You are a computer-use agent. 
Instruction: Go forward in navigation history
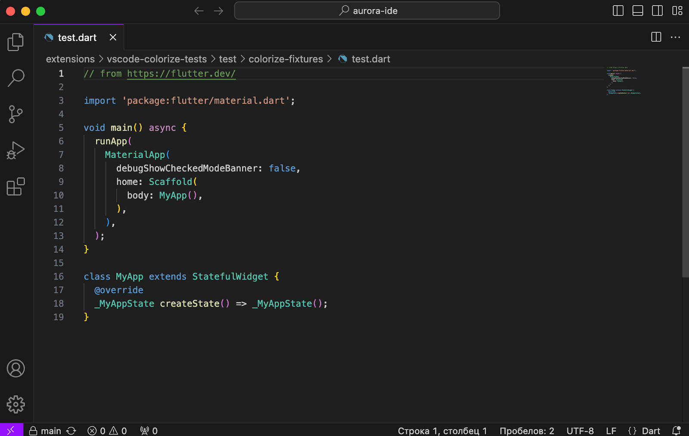[219, 11]
